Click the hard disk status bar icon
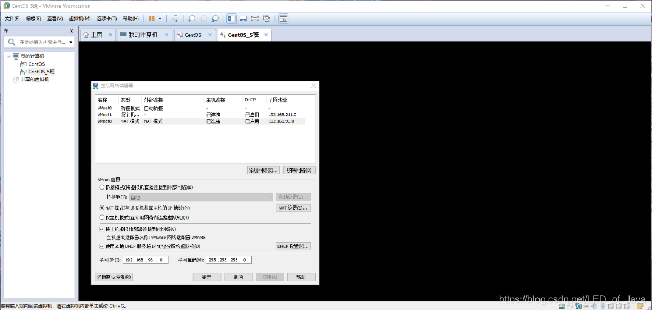The width and height of the screenshot is (652, 311). point(562,306)
